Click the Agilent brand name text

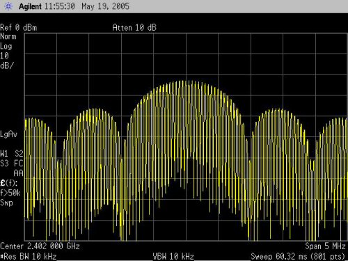coord(30,6)
